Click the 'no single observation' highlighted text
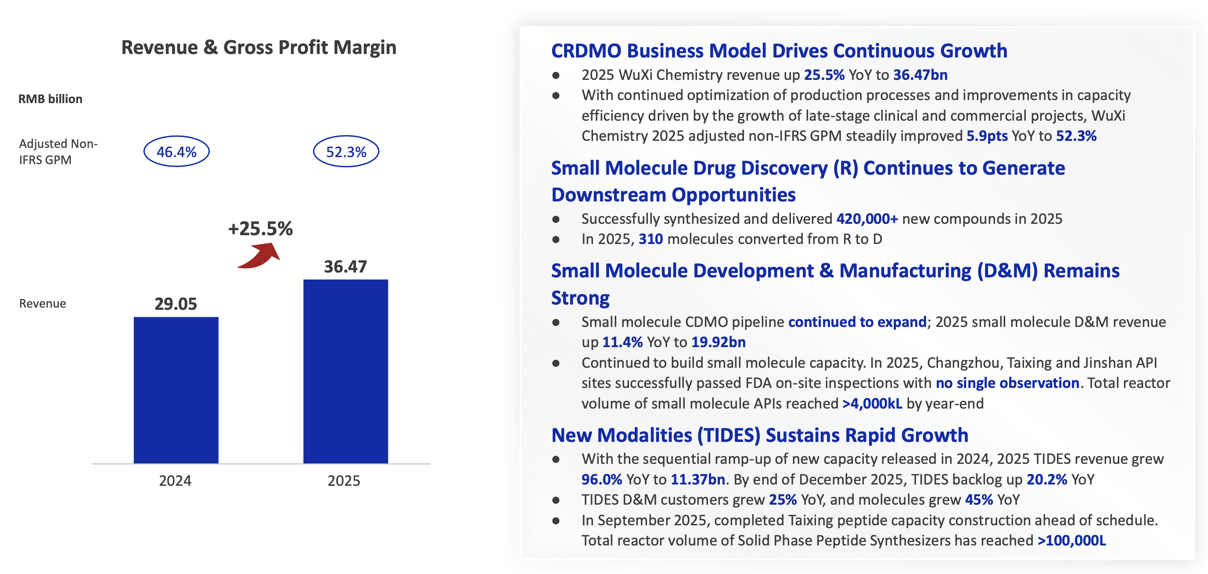Screen dimensions: 1208x574 [x=1007, y=383]
